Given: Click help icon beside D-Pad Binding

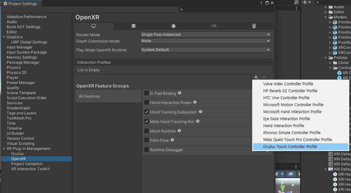Looking at the screenshot, I should (x=180, y=93).
